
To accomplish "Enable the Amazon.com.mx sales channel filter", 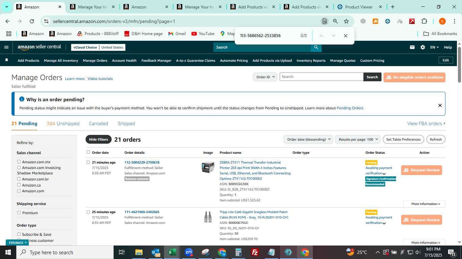I will pos(19,162).
